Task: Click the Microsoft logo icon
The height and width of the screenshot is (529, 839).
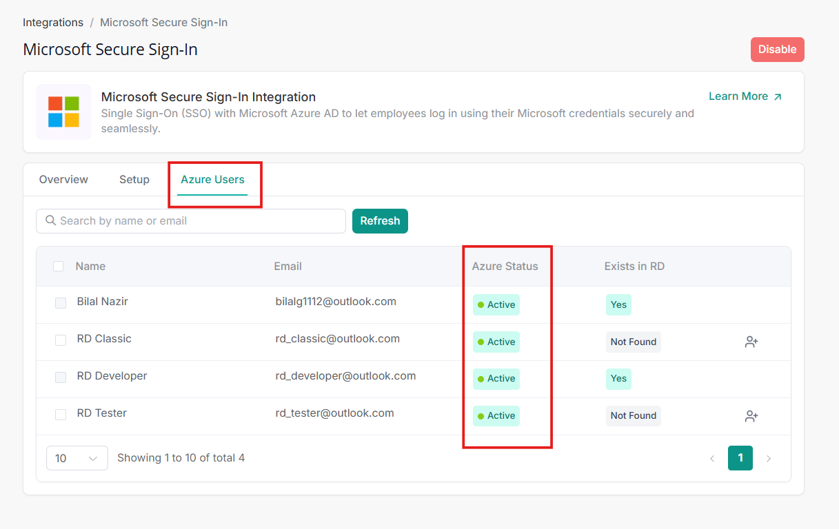Action: pyautogui.click(x=63, y=112)
